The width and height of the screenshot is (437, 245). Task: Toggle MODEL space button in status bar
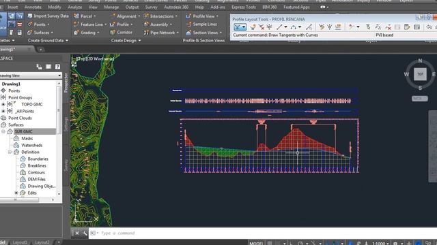[x=256, y=243]
